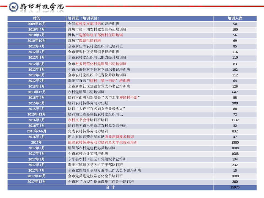Select the 2016年3-6月 date cell
264x198 pixels.
[x=37, y=131]
